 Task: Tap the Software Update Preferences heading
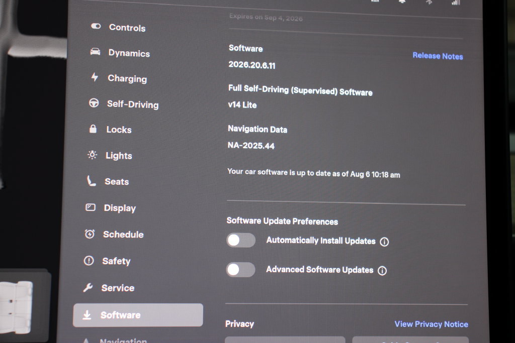point(282,221)
